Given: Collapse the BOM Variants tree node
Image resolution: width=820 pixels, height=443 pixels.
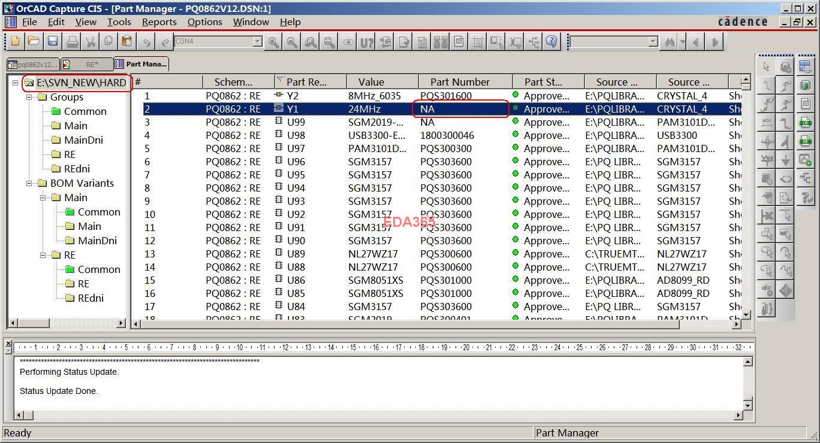Looking at the screenshot, I should (x=29, y=183).
